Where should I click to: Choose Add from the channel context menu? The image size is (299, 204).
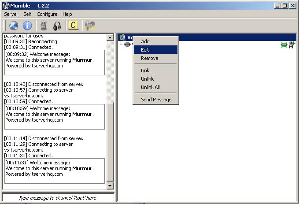pos(155,41)
